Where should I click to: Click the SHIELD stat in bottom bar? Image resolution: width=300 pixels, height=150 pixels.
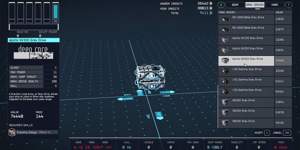click(149, 145)
